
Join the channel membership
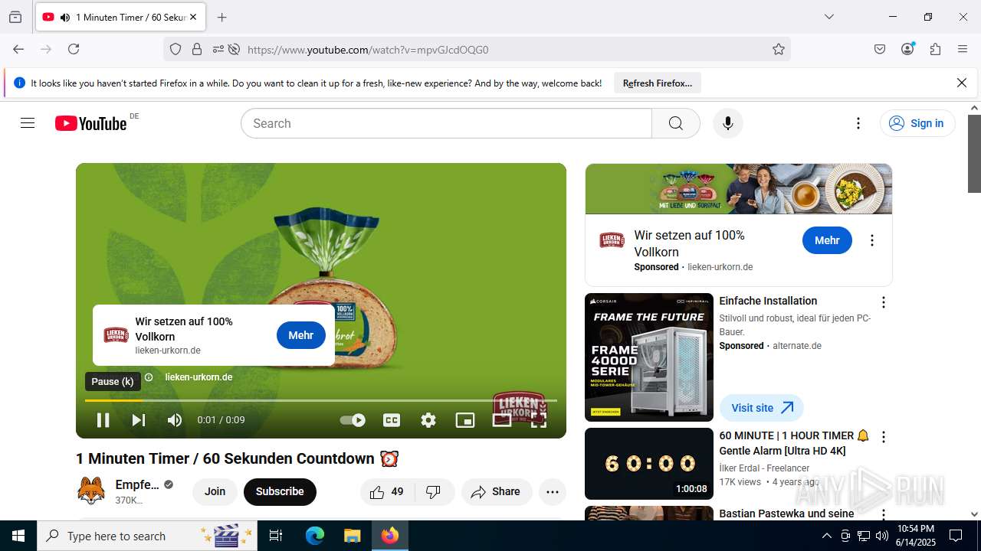215,492
